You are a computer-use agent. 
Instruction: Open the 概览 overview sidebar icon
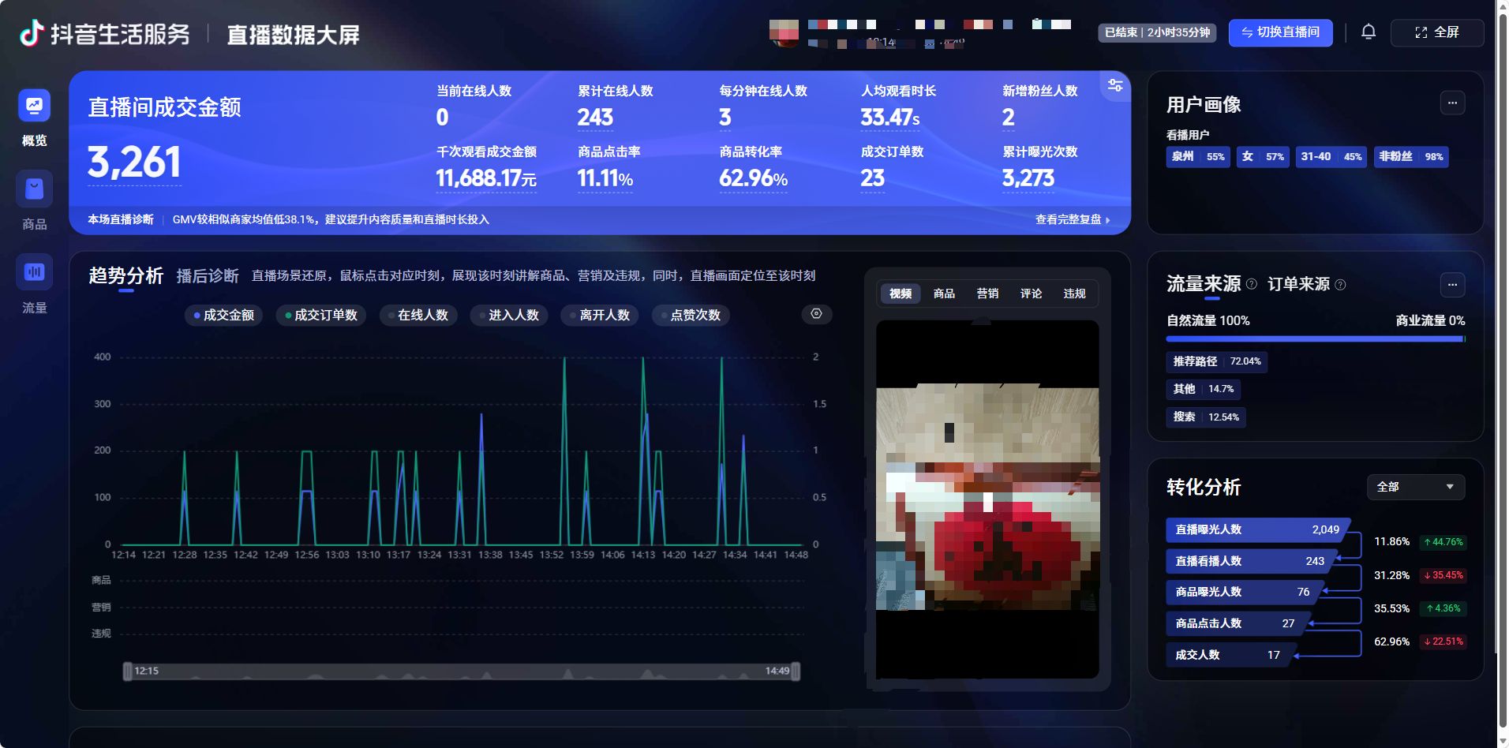[34, 106]
